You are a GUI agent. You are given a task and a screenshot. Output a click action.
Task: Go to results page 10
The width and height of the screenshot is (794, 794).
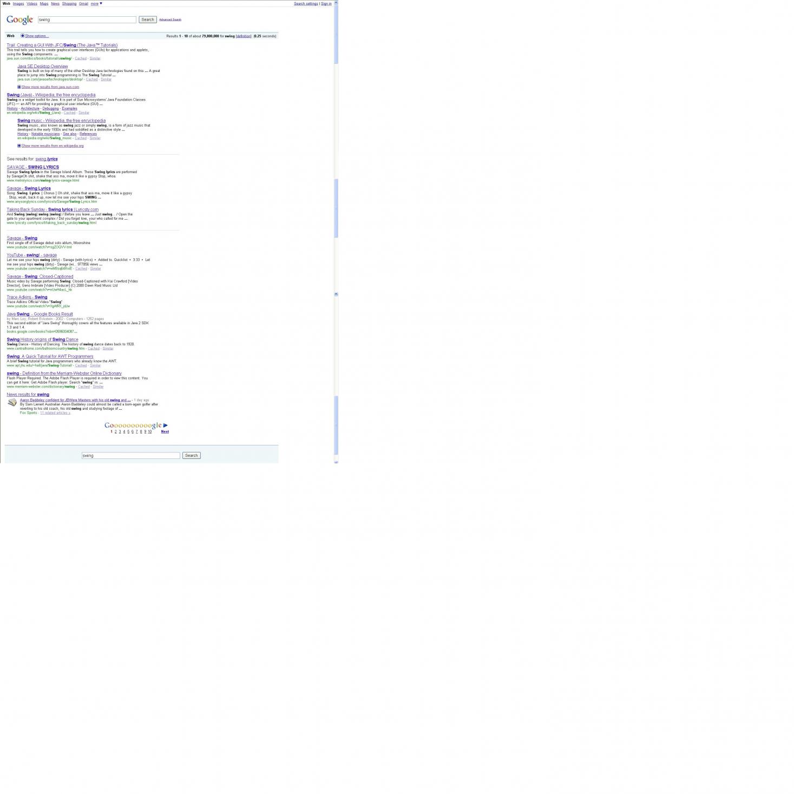point(150,431)
